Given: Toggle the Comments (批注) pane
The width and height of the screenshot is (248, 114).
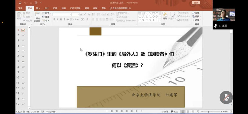Looking at the screenshot, I should [x=174, y=112].
